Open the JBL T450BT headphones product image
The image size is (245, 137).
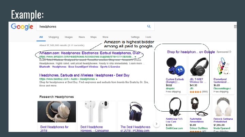(199, 67)
